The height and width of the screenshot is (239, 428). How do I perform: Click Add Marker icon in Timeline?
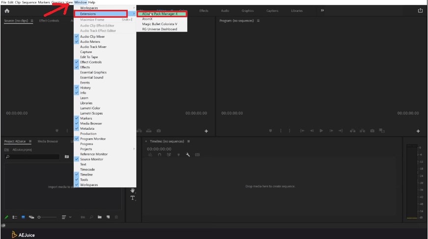[x=178, y=154]
